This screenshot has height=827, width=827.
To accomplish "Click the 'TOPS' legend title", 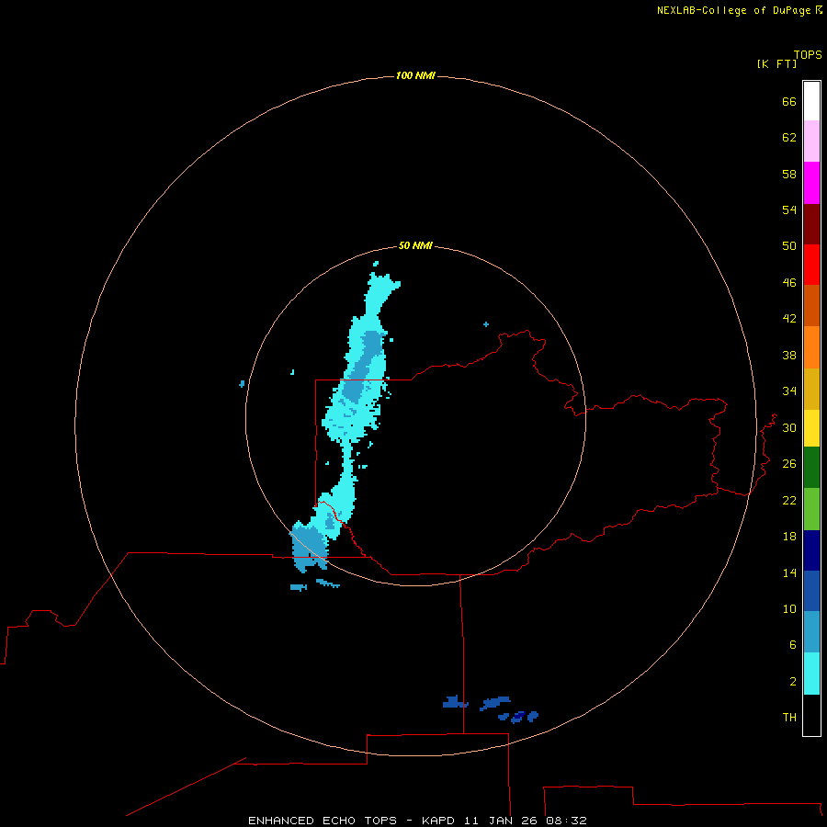I will pos(808,54).
